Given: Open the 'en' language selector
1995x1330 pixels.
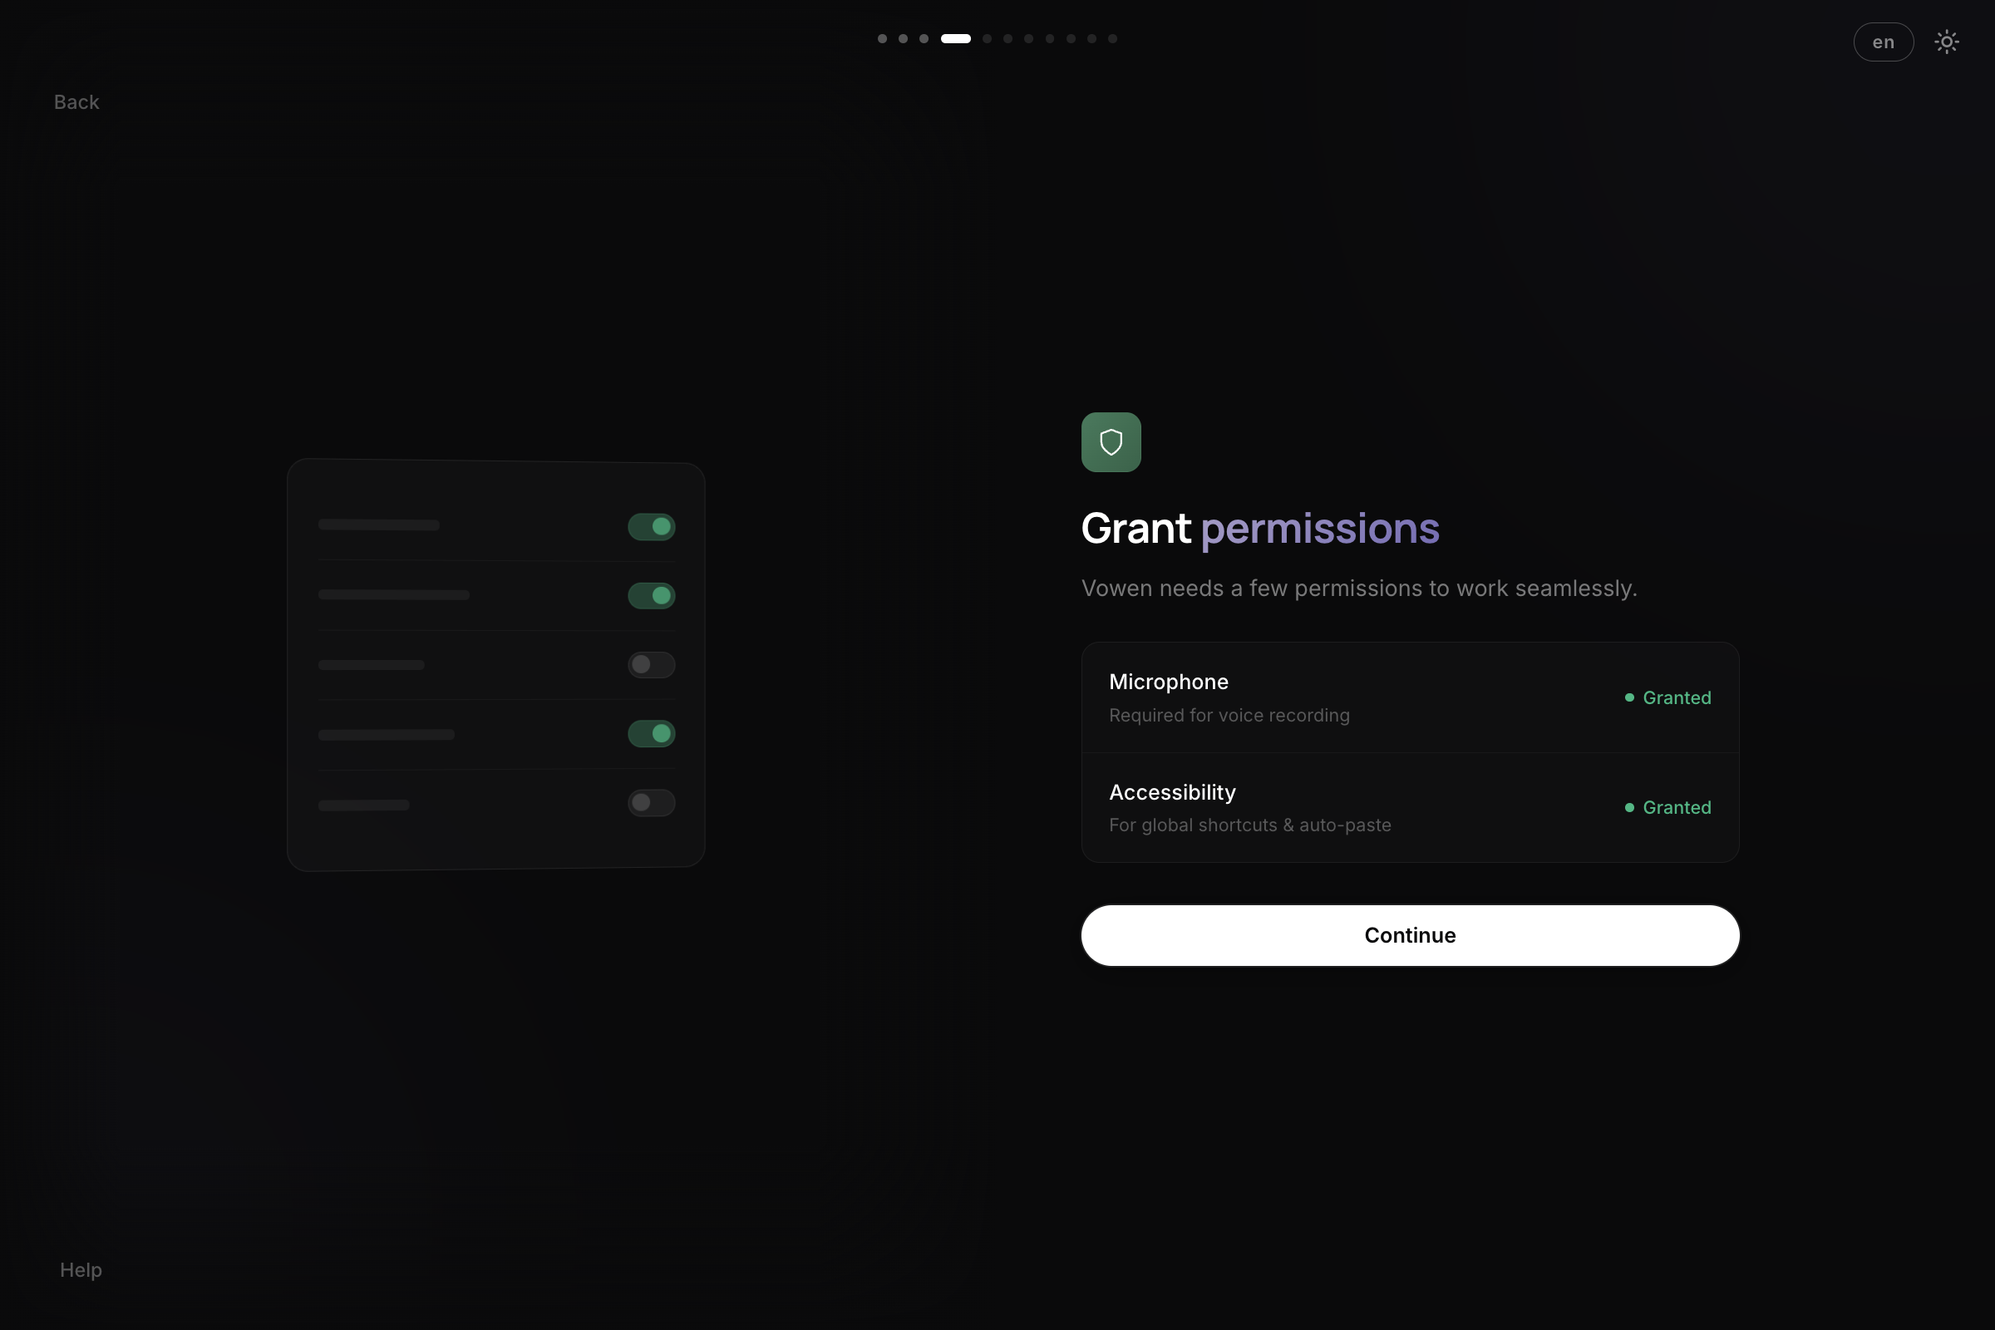Looking at the screenshot, I should [x=1883, y=42].
